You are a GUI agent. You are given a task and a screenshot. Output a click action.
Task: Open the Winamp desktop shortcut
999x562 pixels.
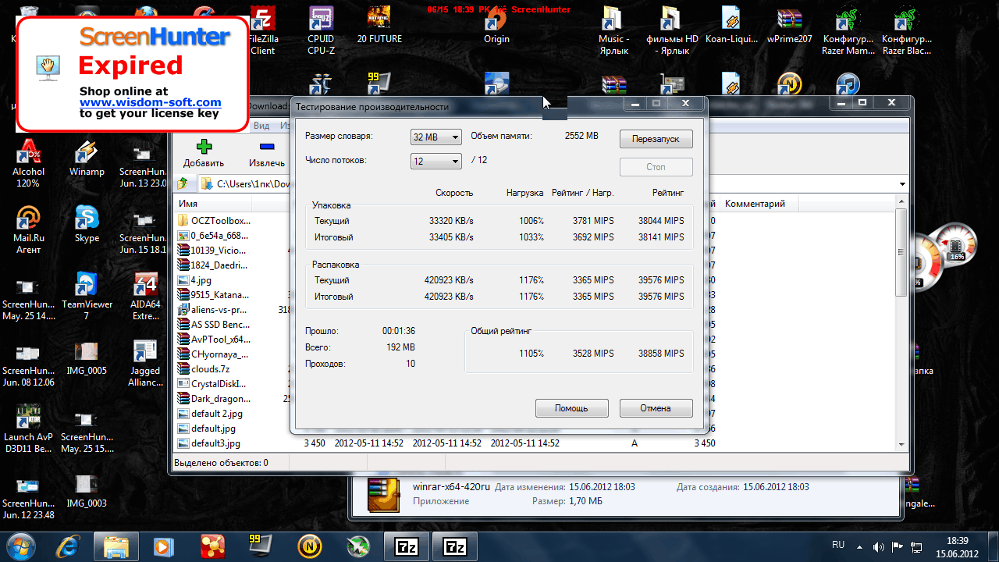tap(87, 153)
